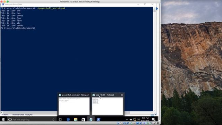Click the PowerShell window title icon
The image size is (222, 125).
(x=3, y=5)
